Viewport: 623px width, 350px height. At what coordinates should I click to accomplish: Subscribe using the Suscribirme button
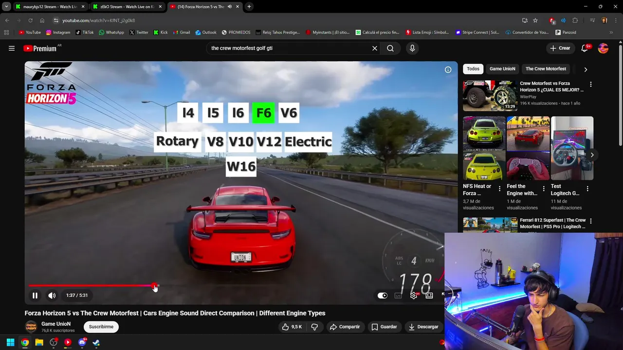click(101, 327)
